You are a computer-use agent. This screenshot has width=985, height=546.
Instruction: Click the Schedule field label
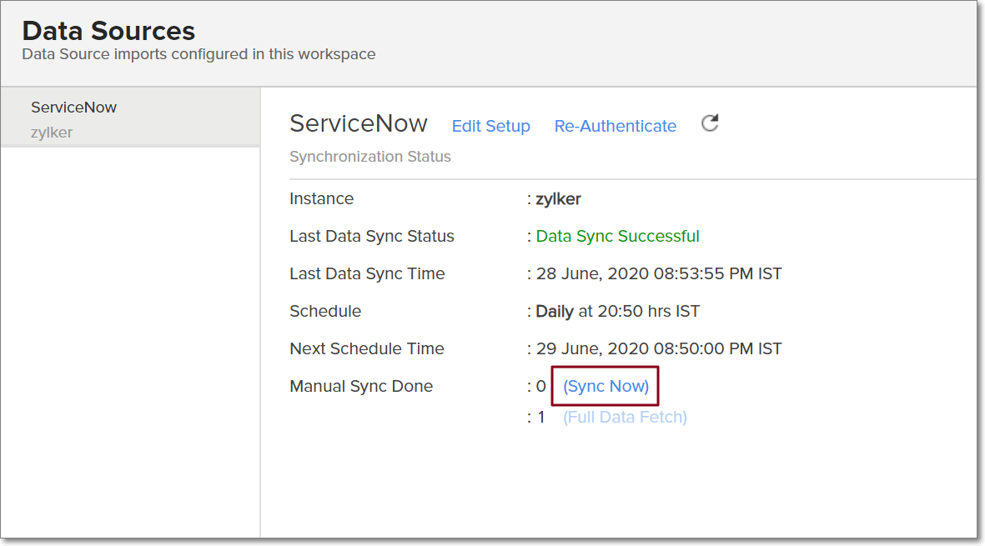tap(324, 311)
